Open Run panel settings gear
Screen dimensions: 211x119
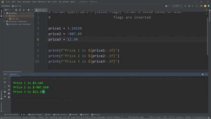pyautogui.click(x=202, y=74)
